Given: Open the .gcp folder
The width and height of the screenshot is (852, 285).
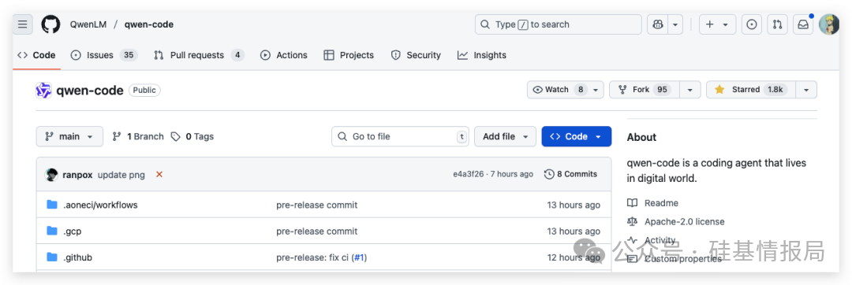Looking at the screenshot, I should click(x=73, y=231).
